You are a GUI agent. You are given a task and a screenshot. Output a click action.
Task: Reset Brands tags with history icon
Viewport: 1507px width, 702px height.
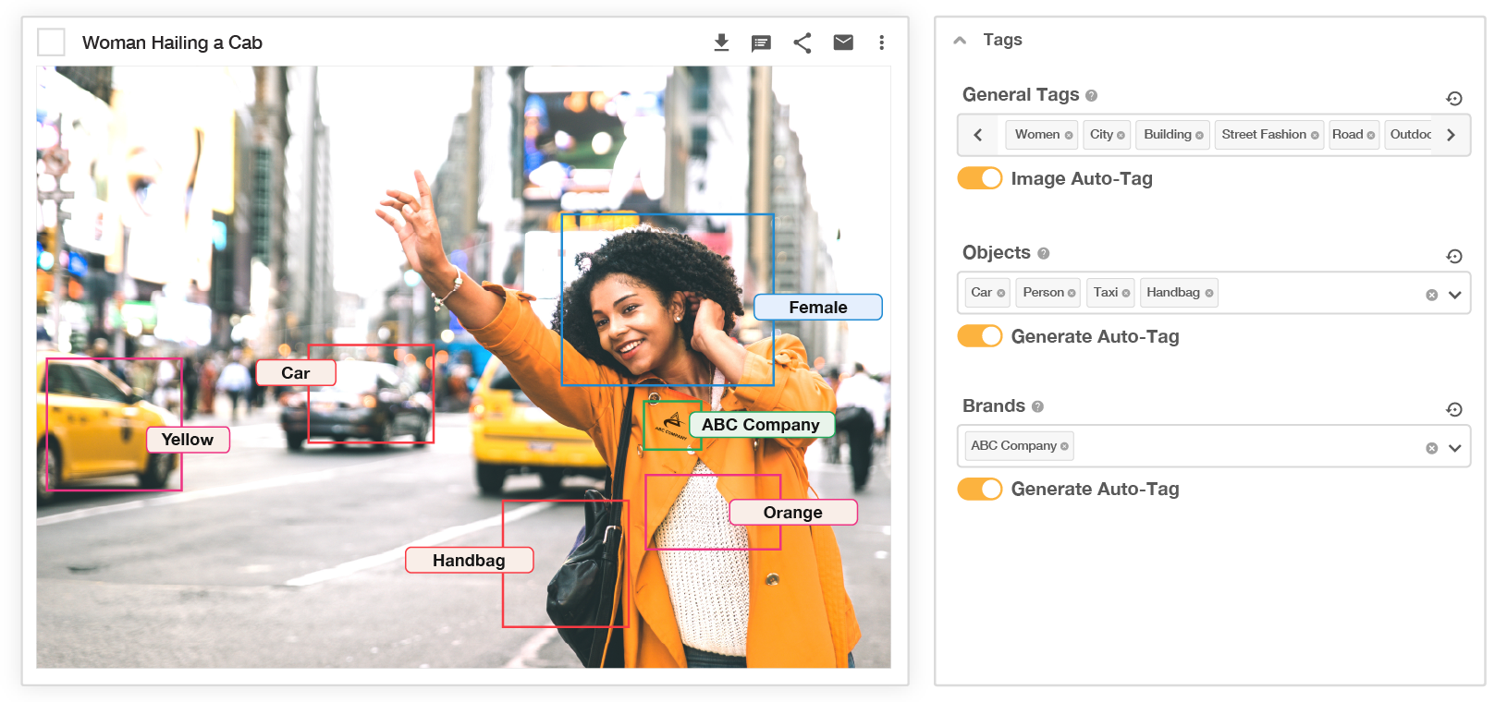pos(1453,410)
